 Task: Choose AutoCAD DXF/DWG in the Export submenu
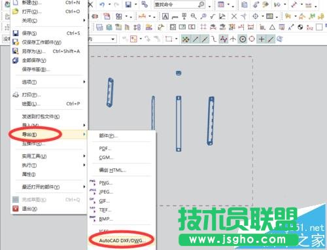pos(122,240)
